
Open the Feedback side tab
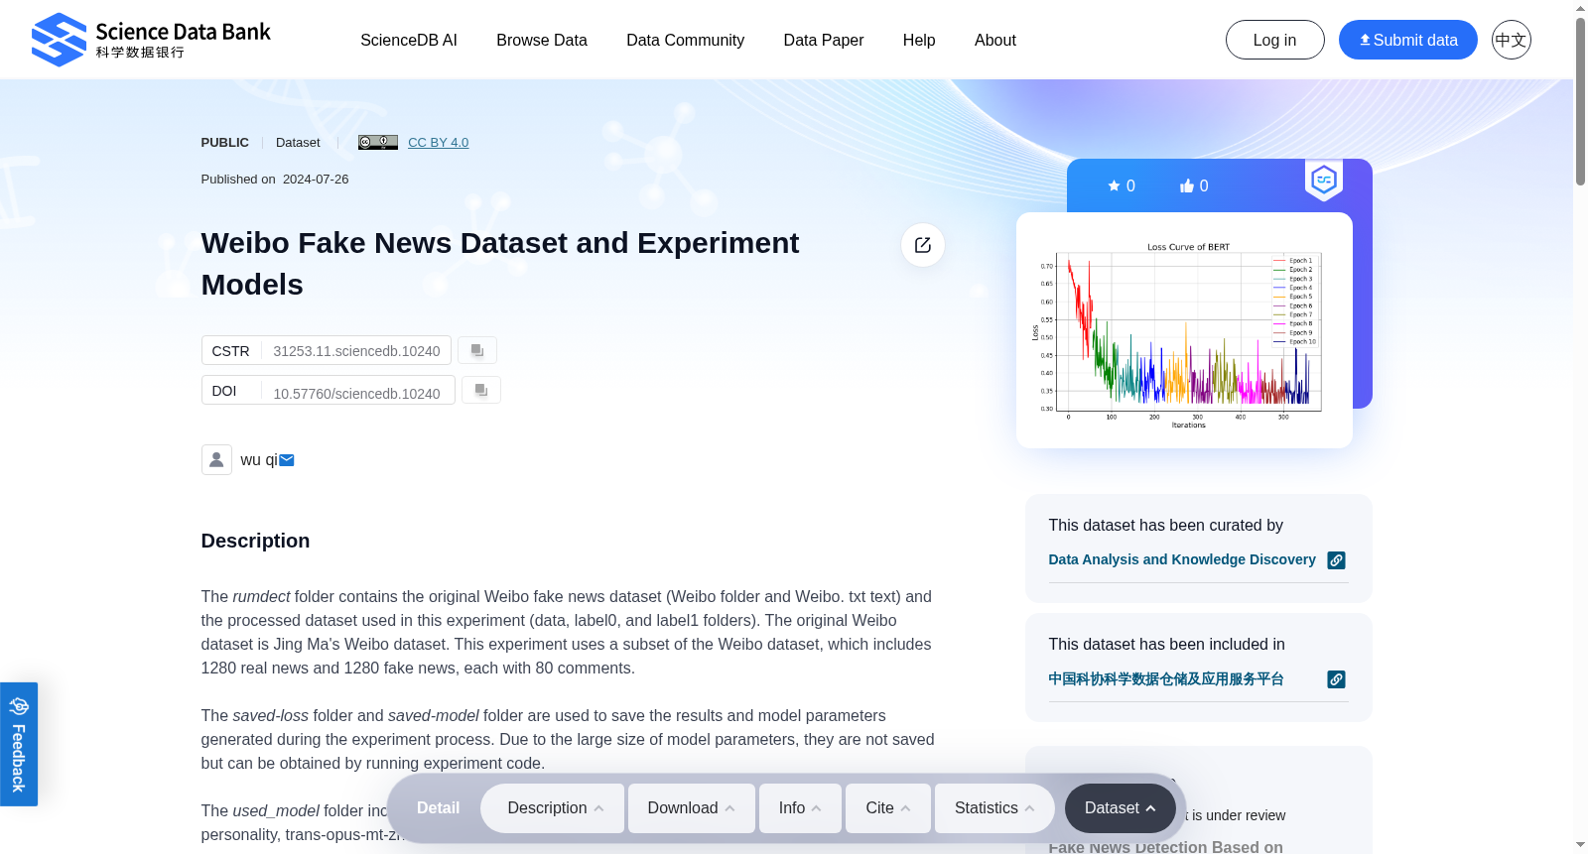point(19,744)
